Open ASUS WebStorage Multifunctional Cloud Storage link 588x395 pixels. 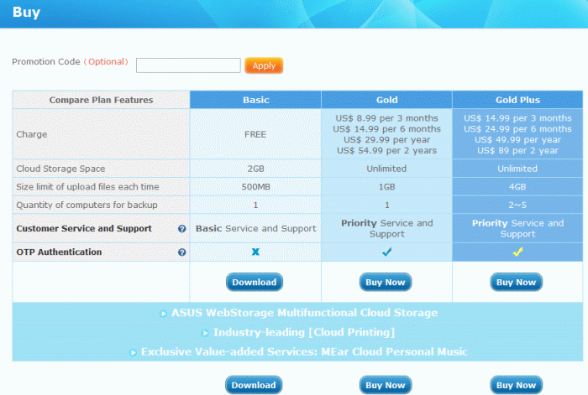304,313
